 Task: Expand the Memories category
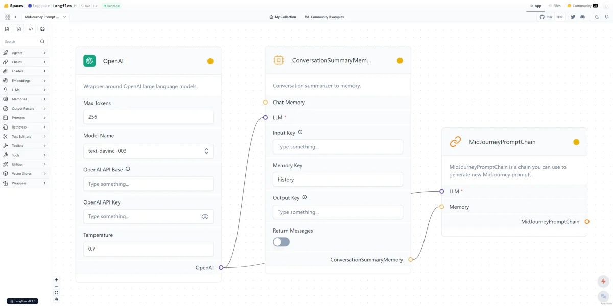point(25,99)
